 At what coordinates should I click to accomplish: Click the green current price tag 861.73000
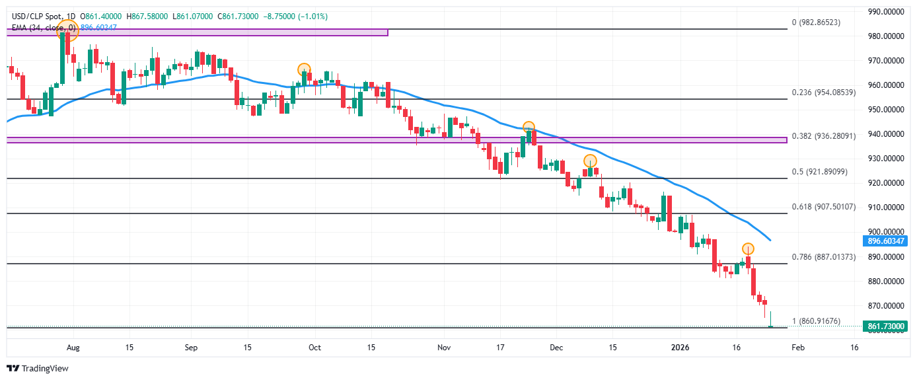885,326
